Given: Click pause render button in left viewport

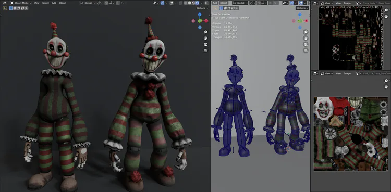Looking at the screenshot, I should click(x=206, y=3).
